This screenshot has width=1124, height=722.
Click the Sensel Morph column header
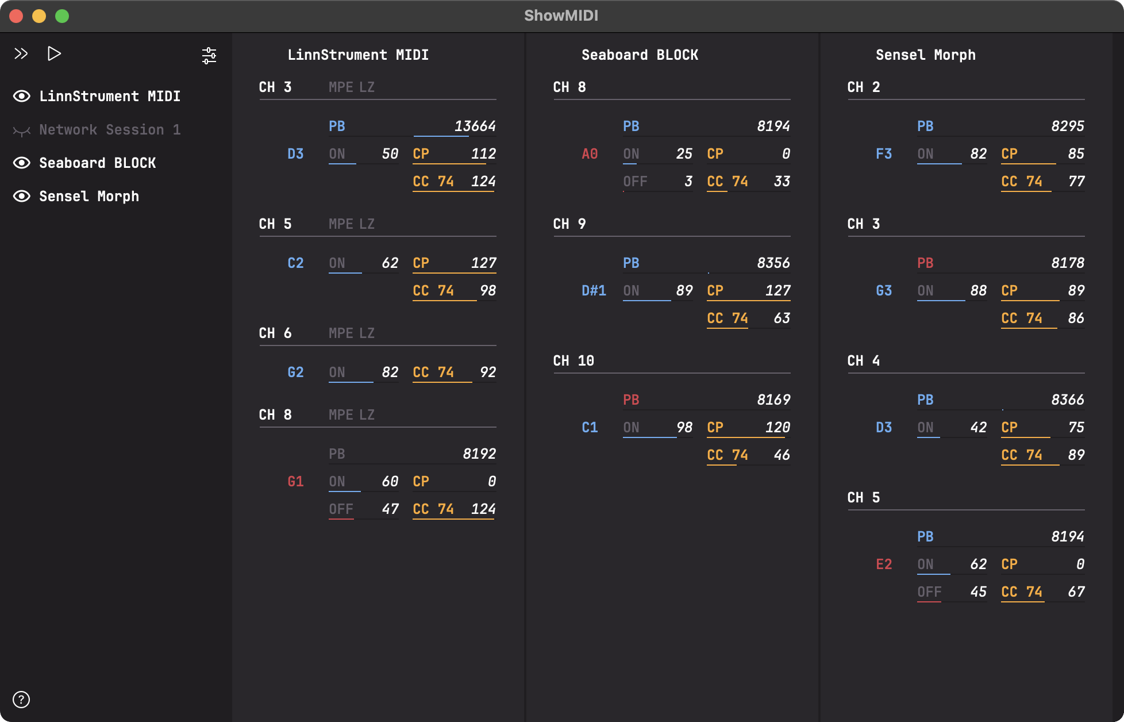click(925, 55)
